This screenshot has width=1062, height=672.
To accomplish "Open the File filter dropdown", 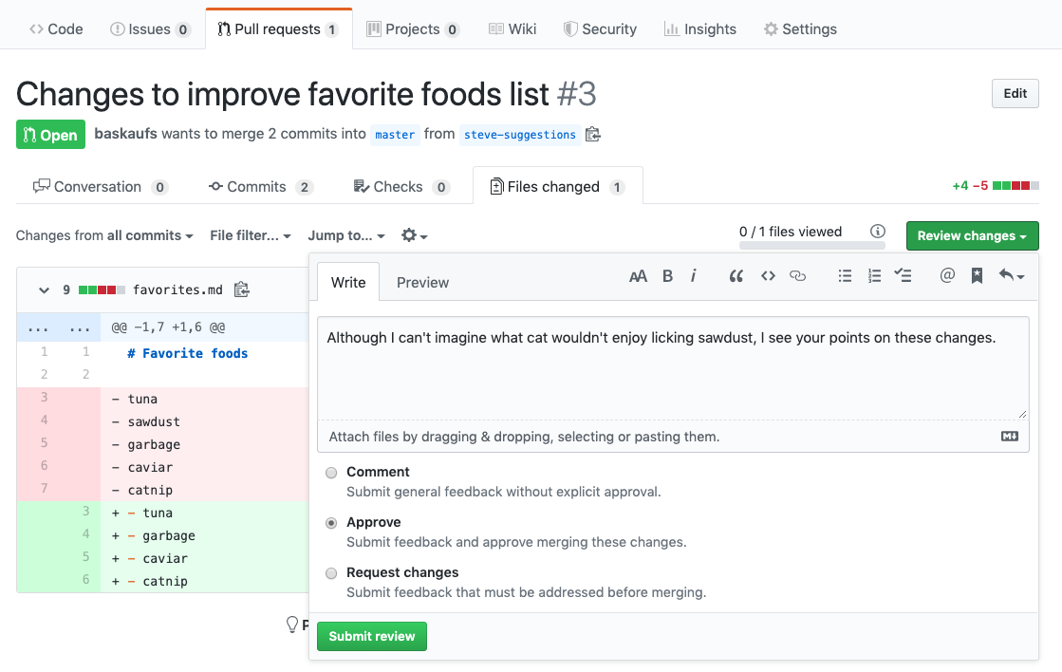I will point(250,235).
